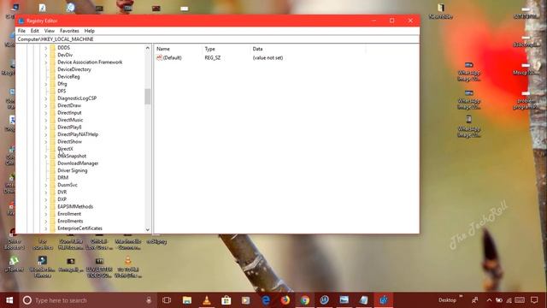This screenshot has height=308, width=547.
Task: Click the (Default) string value icon
Action: coord(159,57)
